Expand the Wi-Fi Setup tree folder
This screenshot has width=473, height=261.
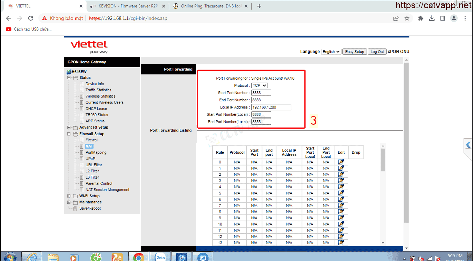(69, 196)
